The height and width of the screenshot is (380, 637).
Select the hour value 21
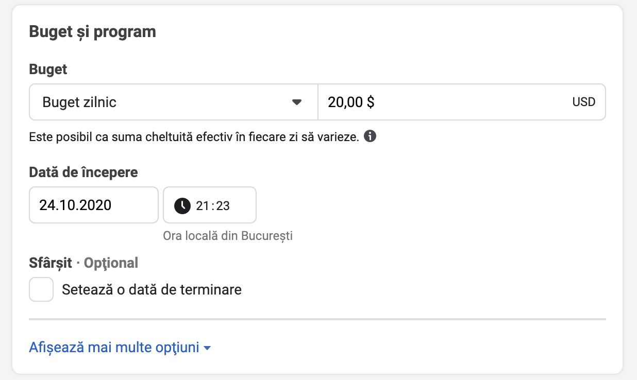tap(202, 206)
